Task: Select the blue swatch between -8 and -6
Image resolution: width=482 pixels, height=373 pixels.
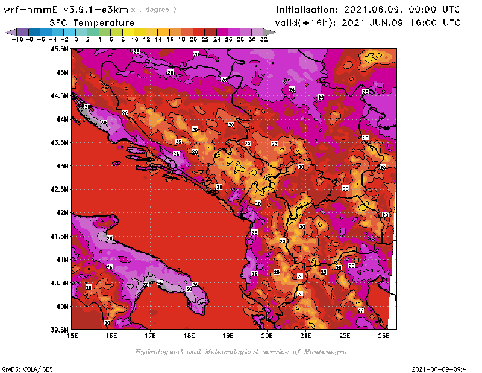Action: [34, 32]
